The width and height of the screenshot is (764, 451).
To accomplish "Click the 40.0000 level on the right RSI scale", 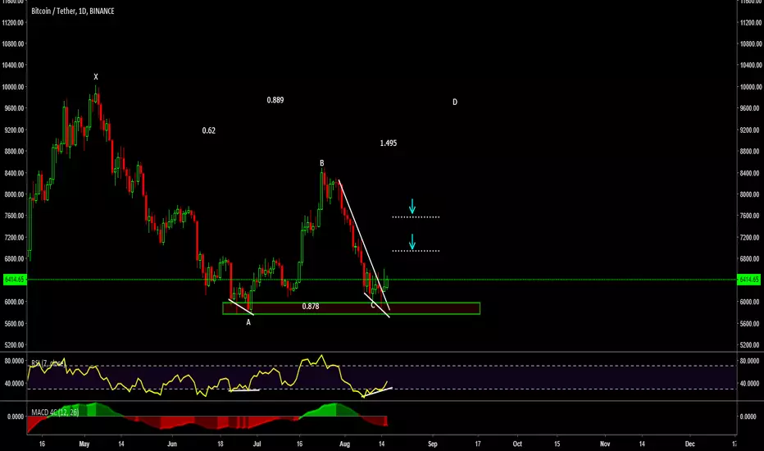I will click(750, 383).
